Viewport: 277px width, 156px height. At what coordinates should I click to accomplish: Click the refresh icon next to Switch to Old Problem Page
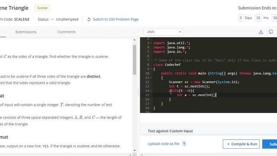tap(89, 19)
